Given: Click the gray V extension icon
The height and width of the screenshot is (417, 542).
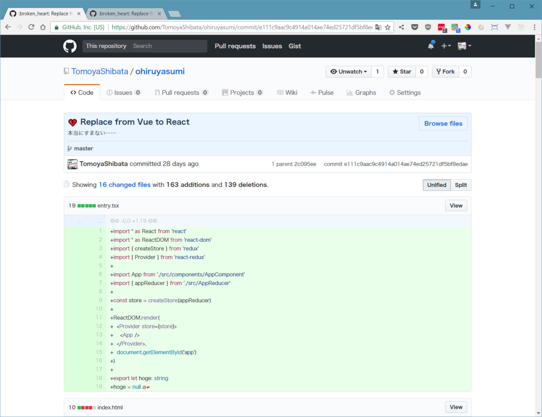Looking at the screenshot, I should click(x=508, y=27).
